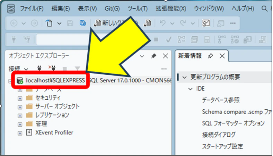Screen dimensions: 273x156
Task: Click the Object Explorer filter funnel icon
Action: pyautogui.click(x=77, y=69)
